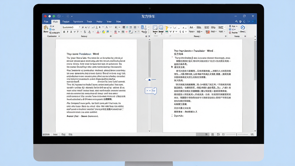Open the quick access toolbar dropdown arrow
The height and width of the screenshot is (166, 295).
coord(72,16)
